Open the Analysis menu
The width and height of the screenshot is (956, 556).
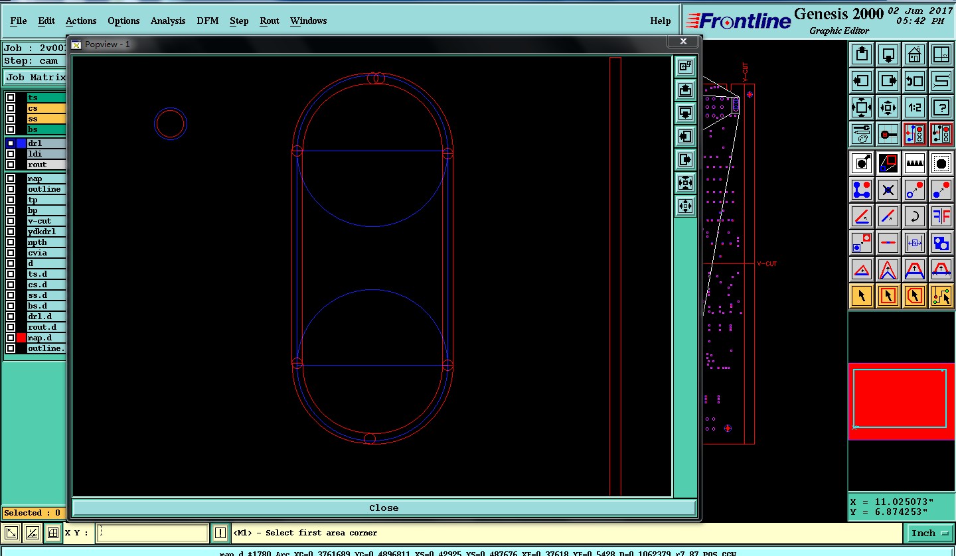click(x=168, y=21)
